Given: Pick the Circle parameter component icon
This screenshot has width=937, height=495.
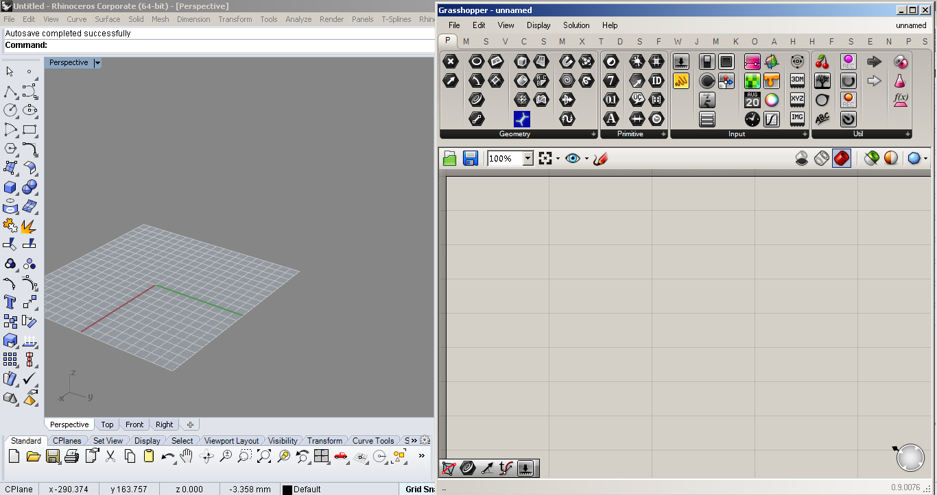Looking at the screenshot, I should click(476, 62).
